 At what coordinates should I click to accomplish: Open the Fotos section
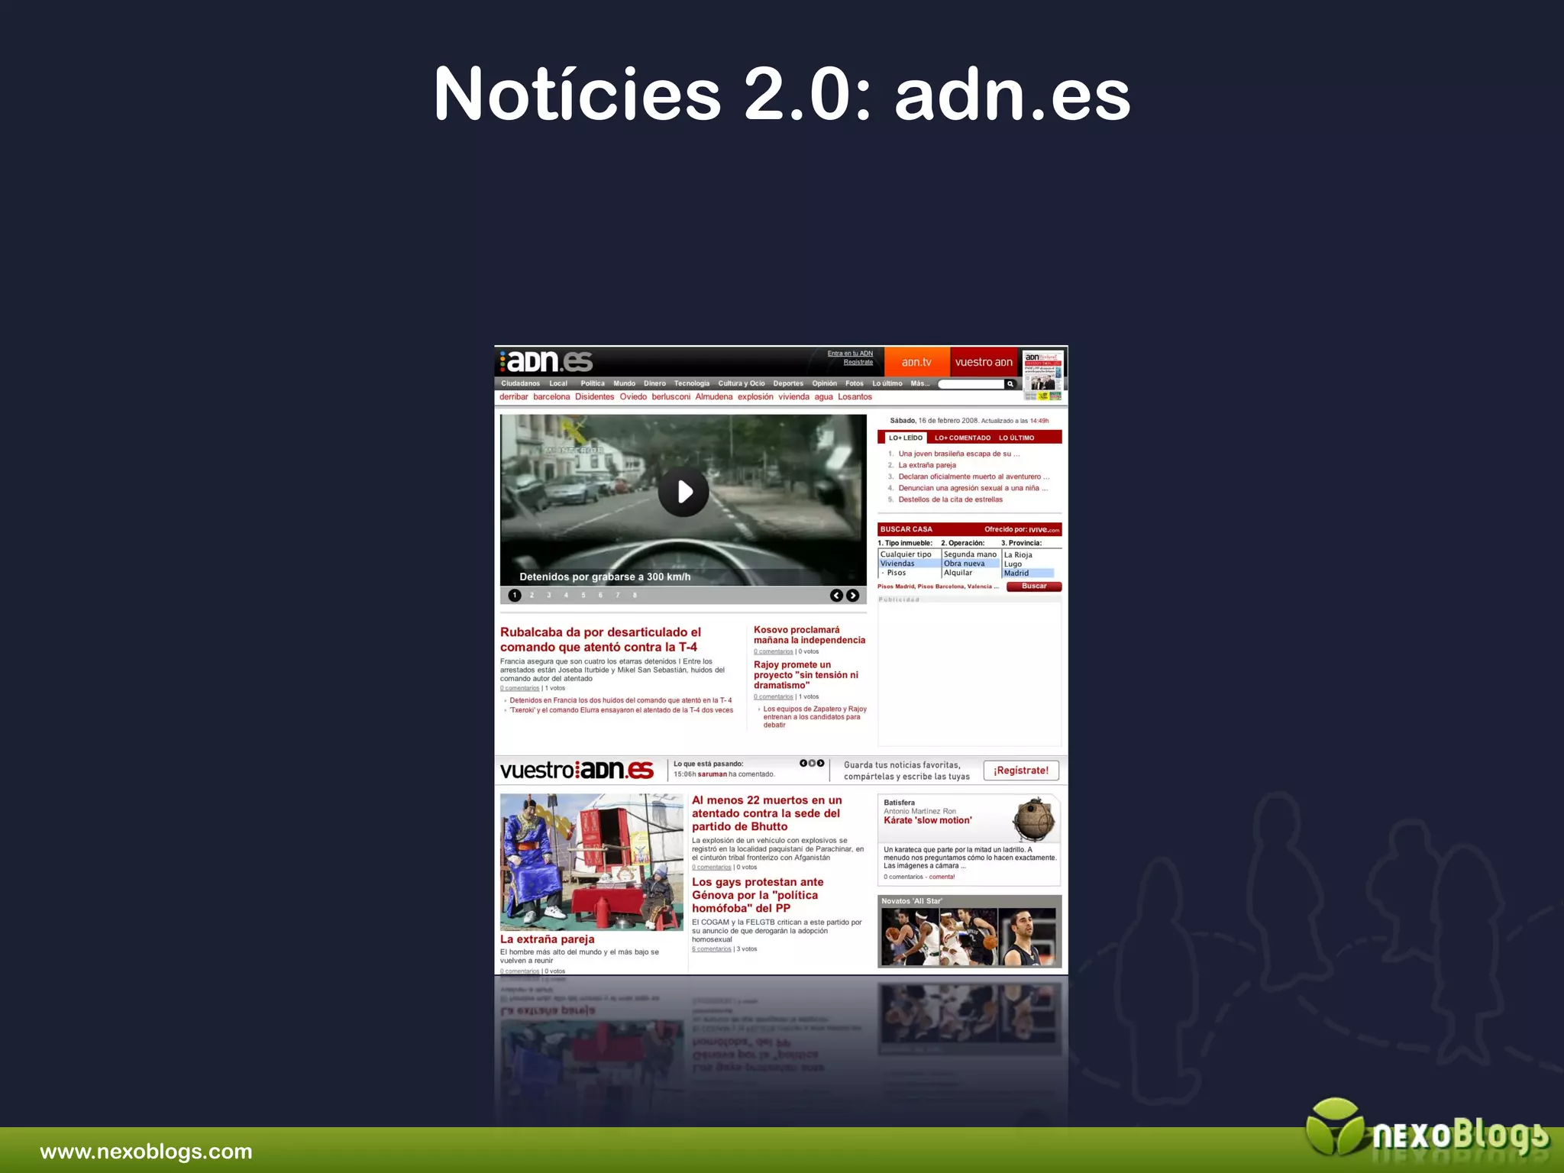click(855, 384)
